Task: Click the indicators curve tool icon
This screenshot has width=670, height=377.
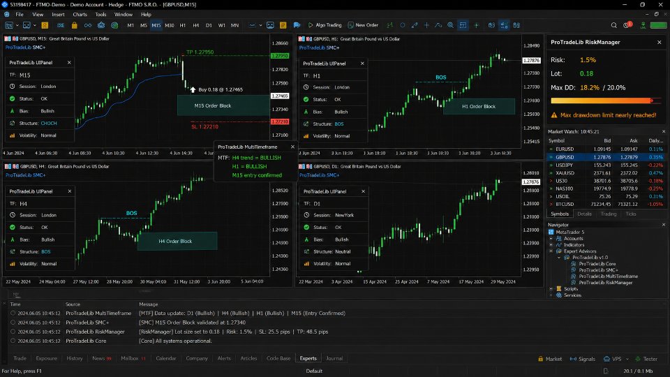Action: (x=438, y=25)
